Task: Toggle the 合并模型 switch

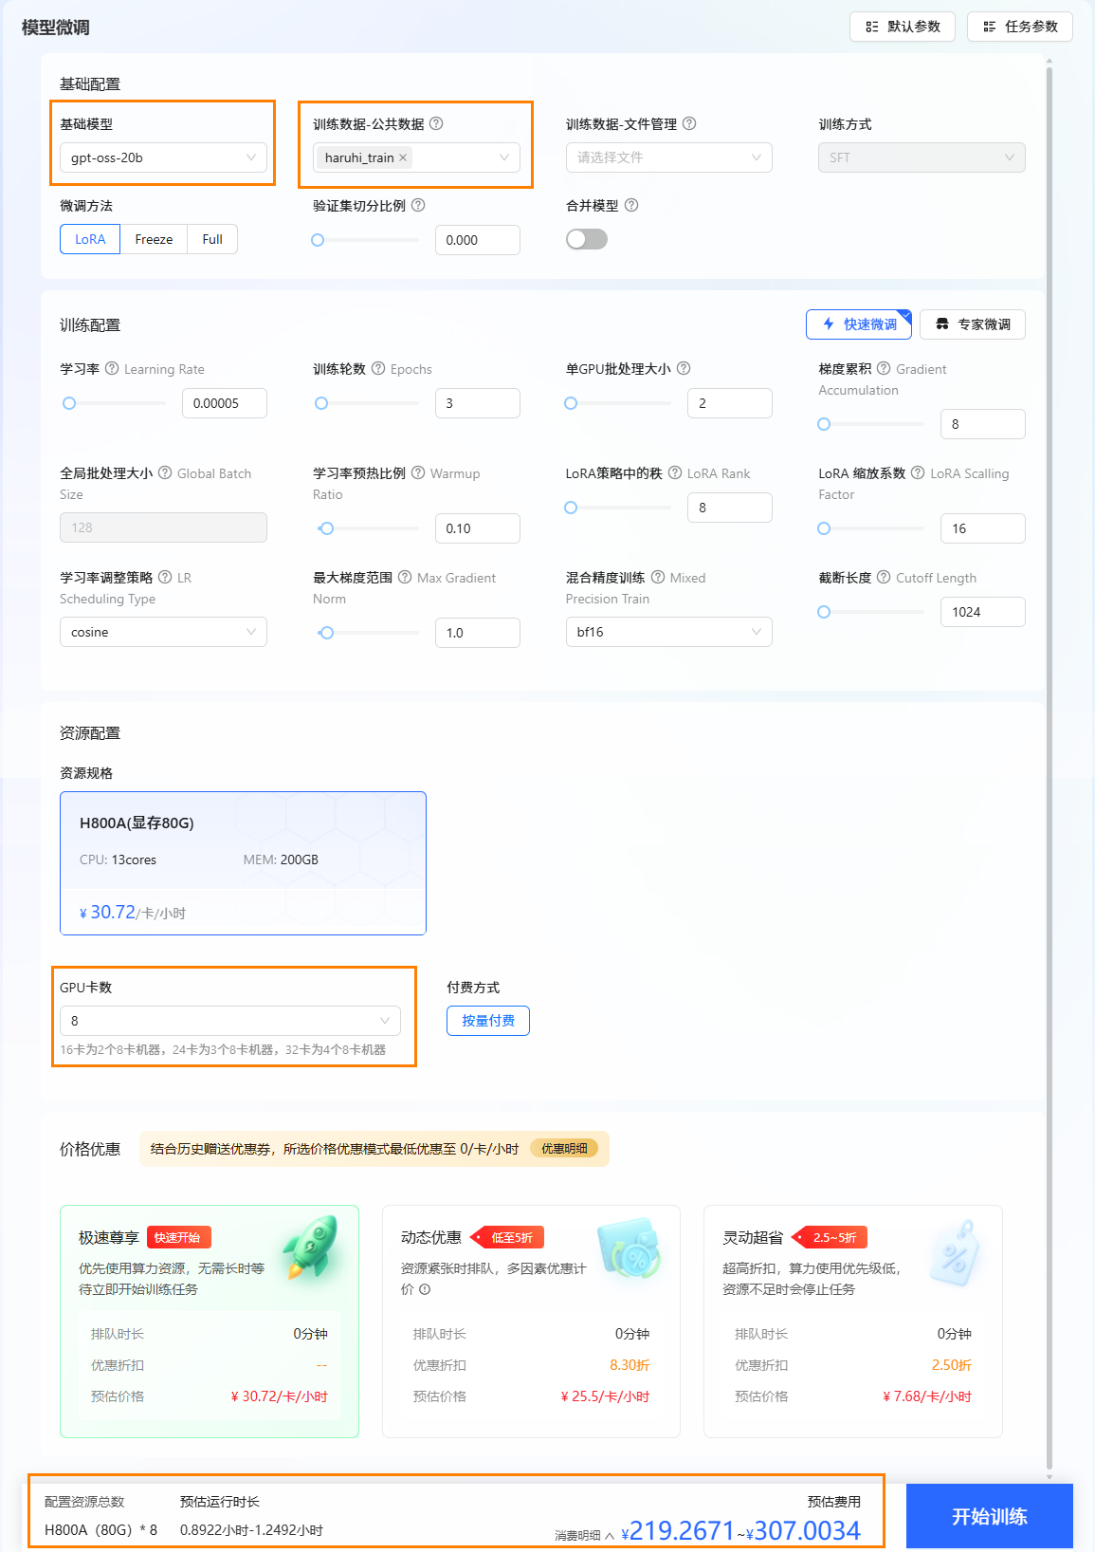Action: click(x=587, y=239)
